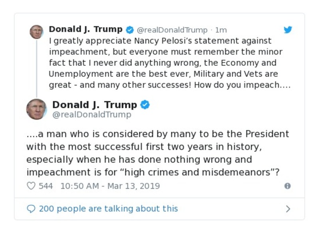Image resolution: width=319 pixels, height=233 pixels.
Task: Like the tweet with heart icon
Action: 31,186
